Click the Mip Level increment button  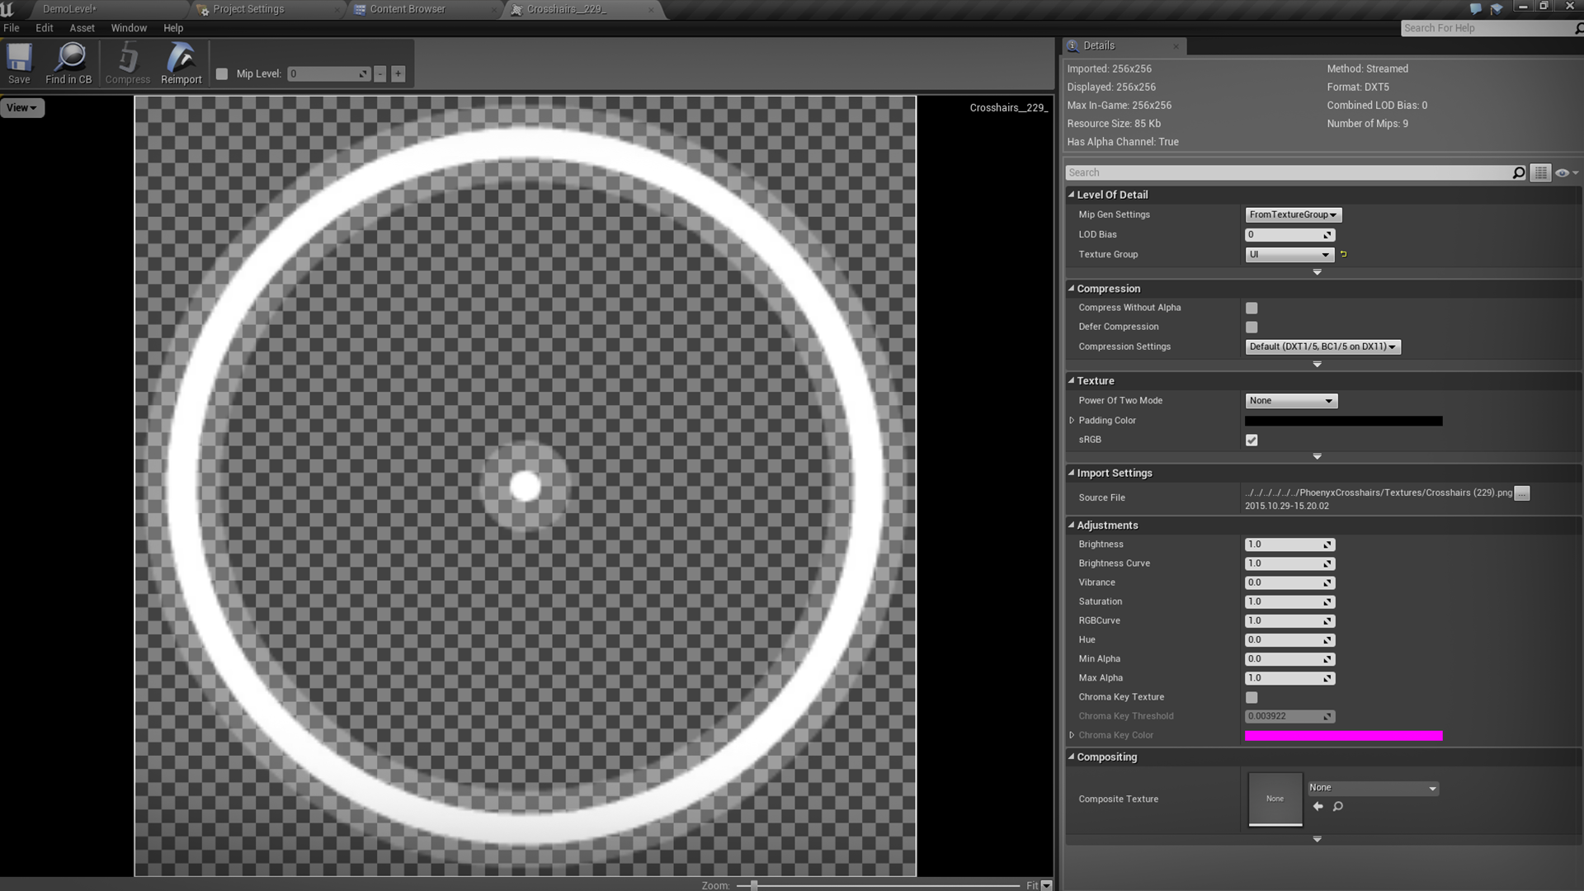[398, 74]
